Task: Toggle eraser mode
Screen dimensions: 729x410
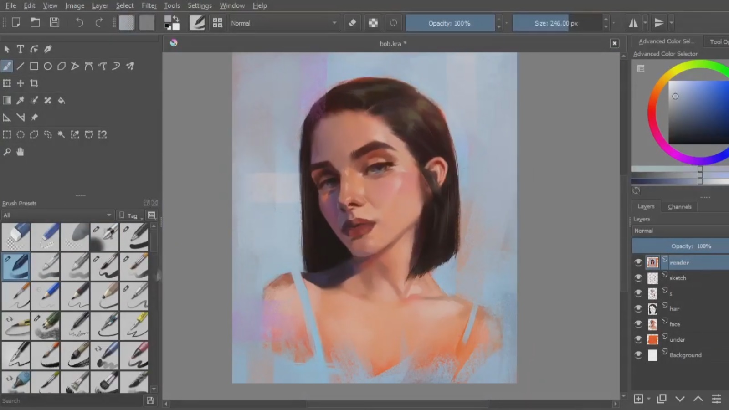Action: pyautogui.click(x=352, y=23)
